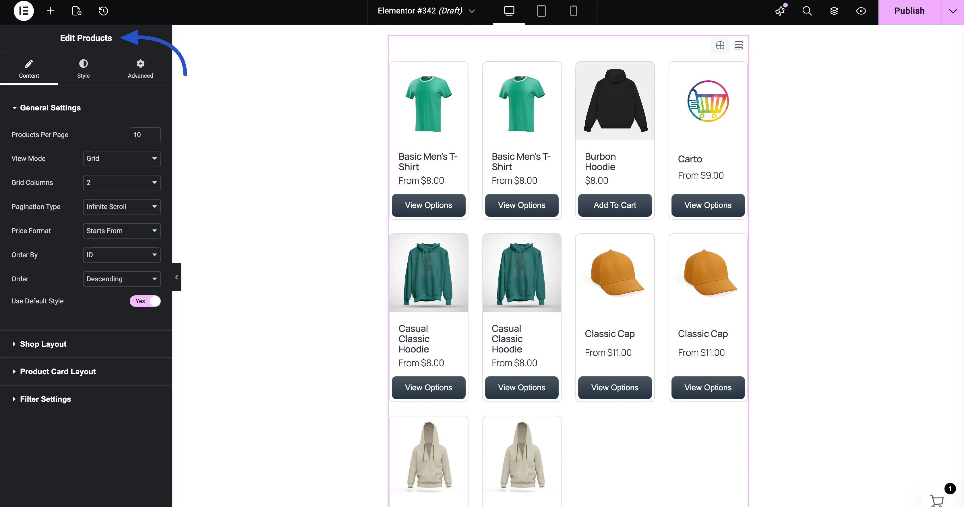Switch to tablet responsive preview mode
This screenshot has width=964, height=507.
coord(541,11)
